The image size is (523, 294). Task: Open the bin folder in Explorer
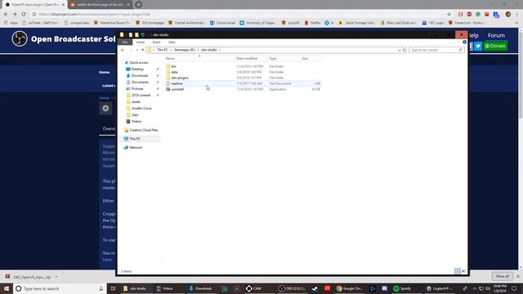(173, 66)
